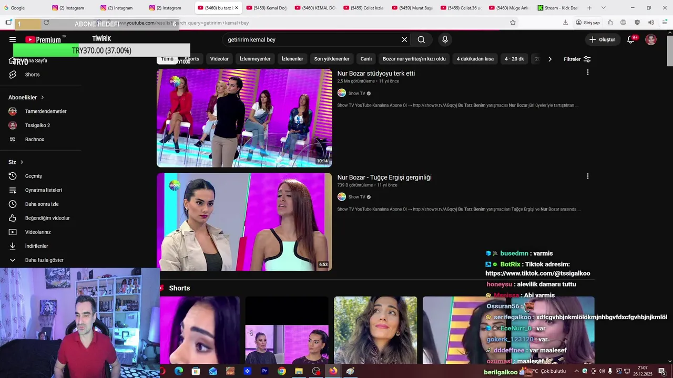673x378 pixels.
Task: Clear the search box text
Action: coord(404,39)
